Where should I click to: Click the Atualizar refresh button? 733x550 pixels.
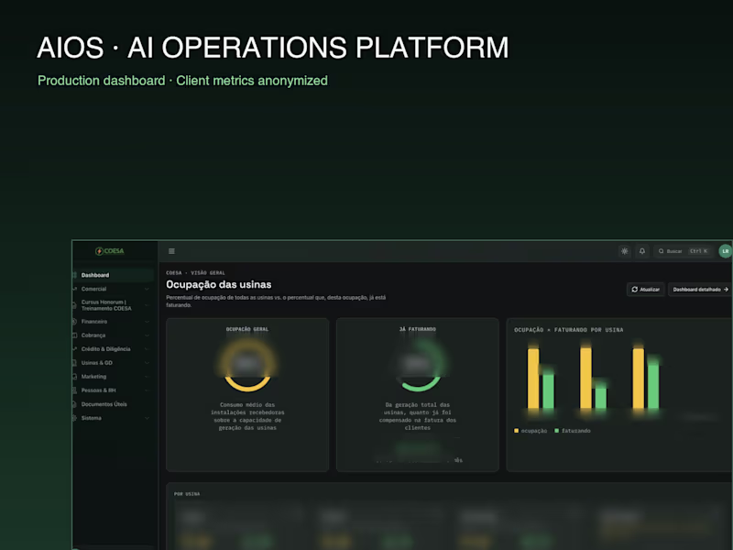click(x=646, y=290)
